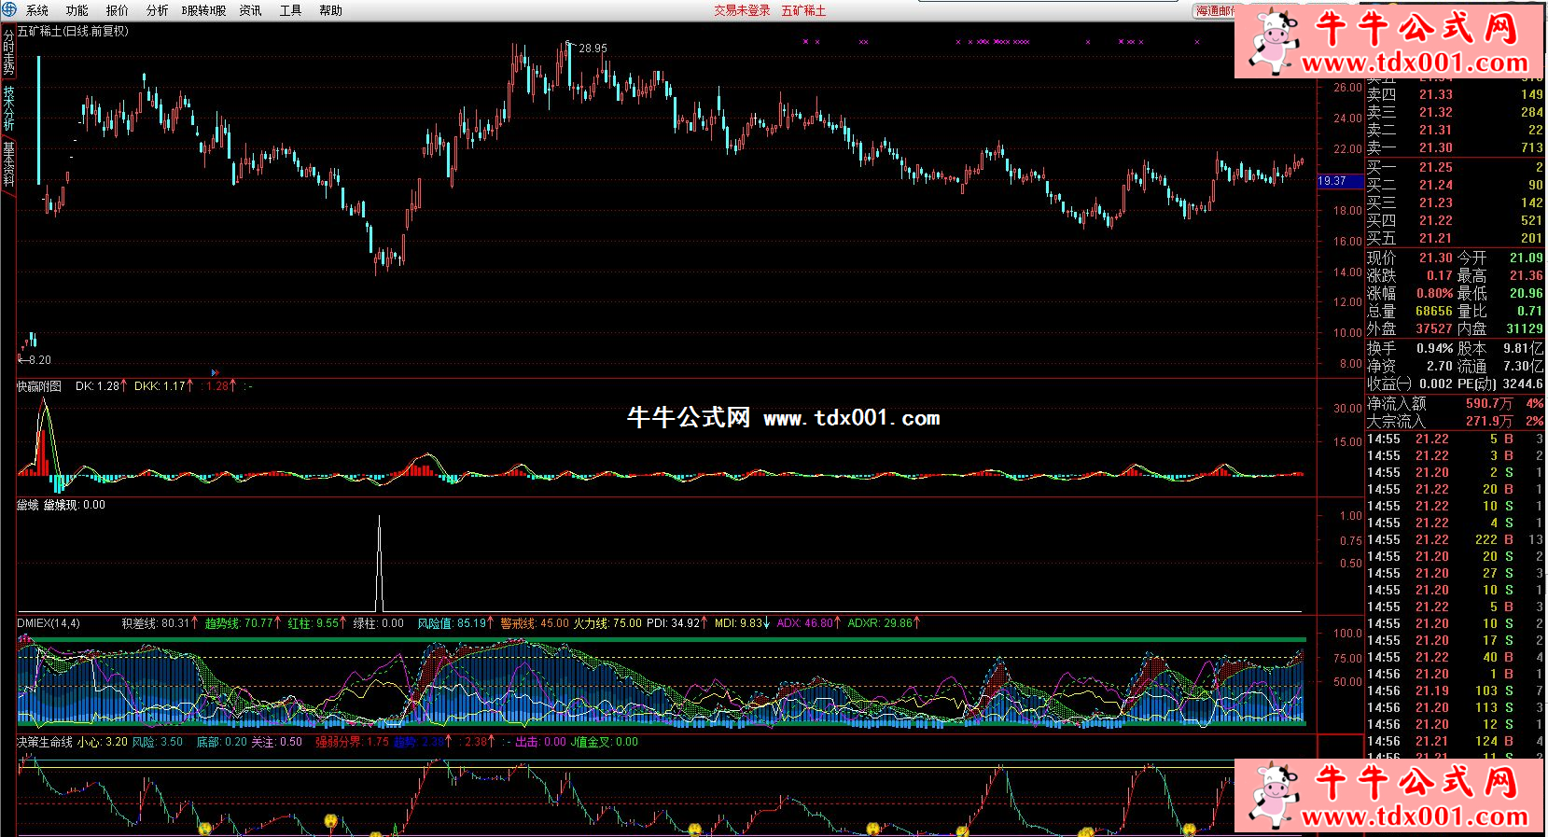The image size is (1548, 837).
Task: Click the 内盘 31129 value
Action: [x=1525, y=328]
